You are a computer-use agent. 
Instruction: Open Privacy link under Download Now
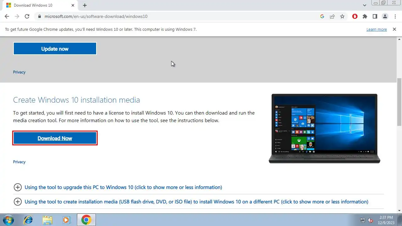point(19,162)
